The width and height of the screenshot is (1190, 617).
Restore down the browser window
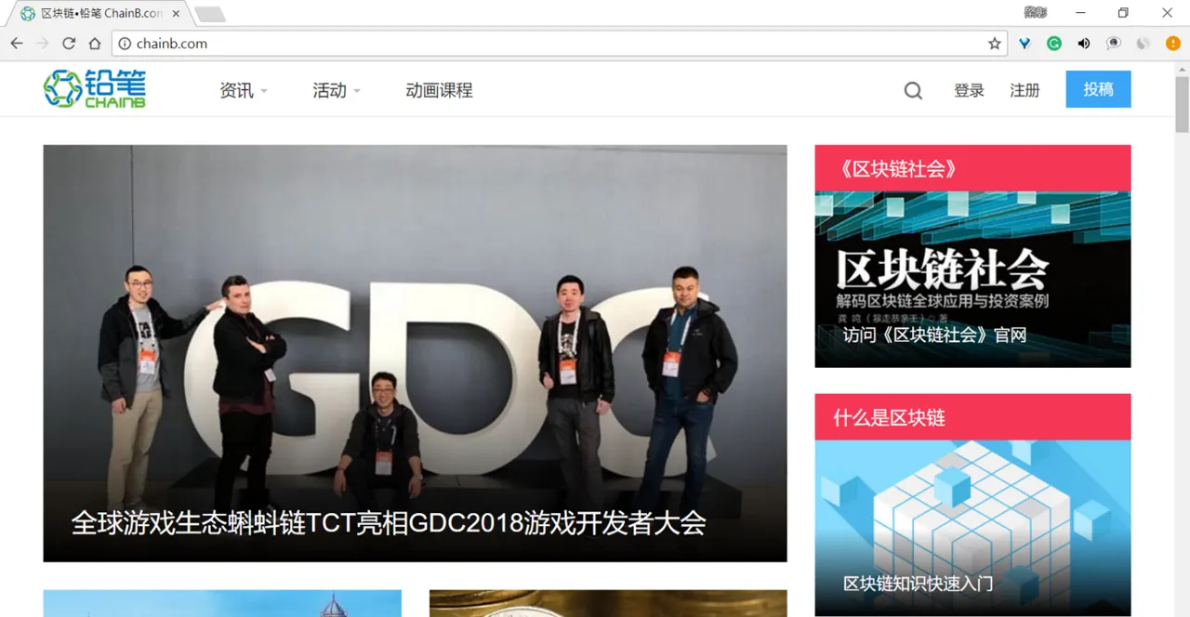click(x=1123, y=13)
